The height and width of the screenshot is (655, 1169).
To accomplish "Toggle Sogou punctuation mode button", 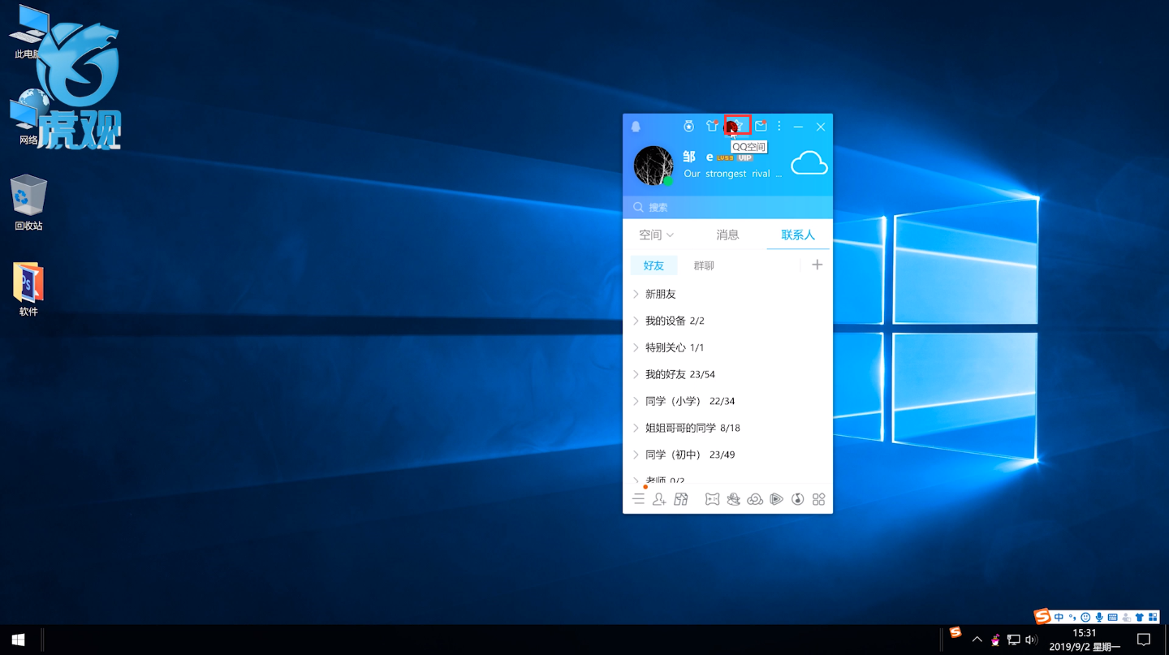I will coord(1072,618).
